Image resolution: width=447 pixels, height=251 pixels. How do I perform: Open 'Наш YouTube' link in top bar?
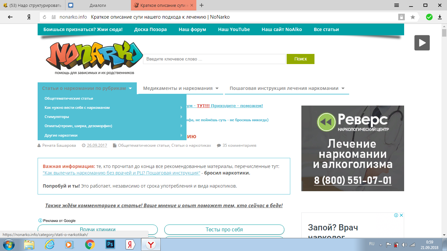pyautogui.click(x=234, y=29)
